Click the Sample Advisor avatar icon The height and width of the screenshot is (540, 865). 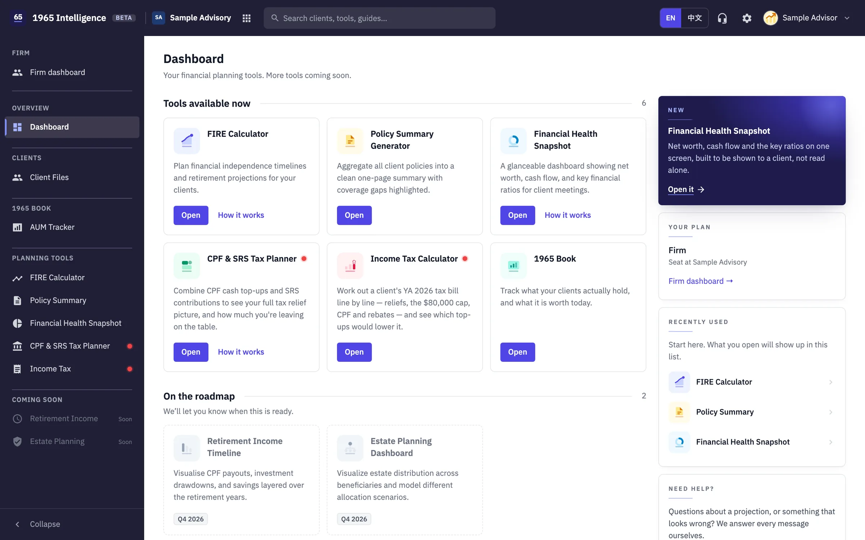coord(770,18)
